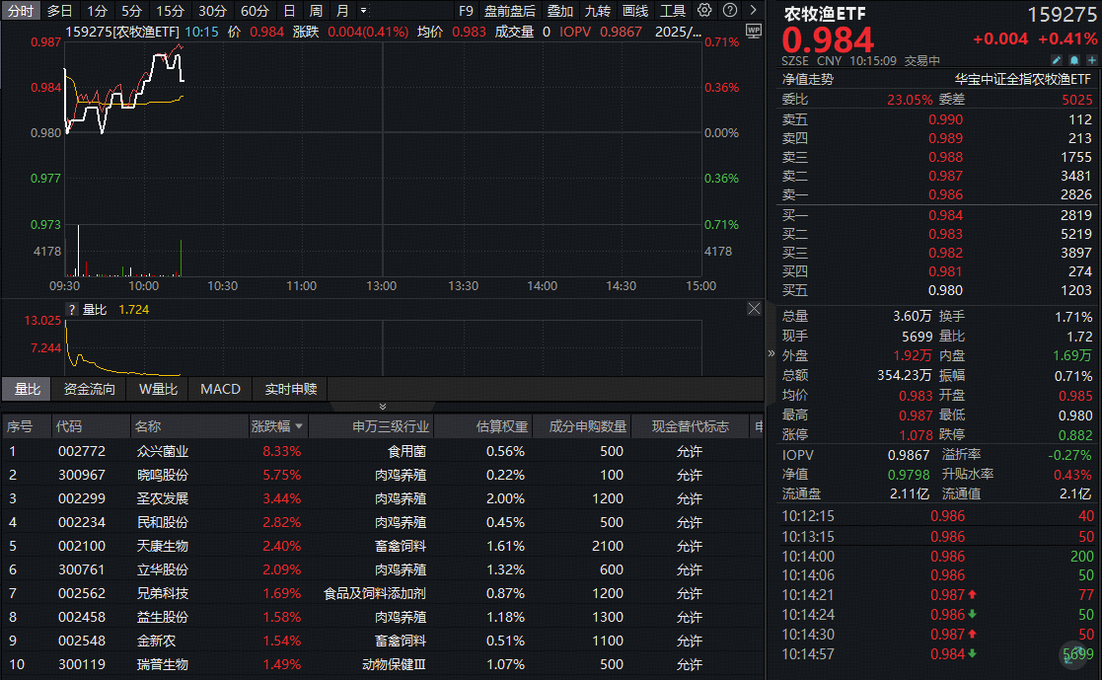Click the F9 button in the toolbar
The height and width of the screenshot is (680, 1102).
[x=467, y=11]
